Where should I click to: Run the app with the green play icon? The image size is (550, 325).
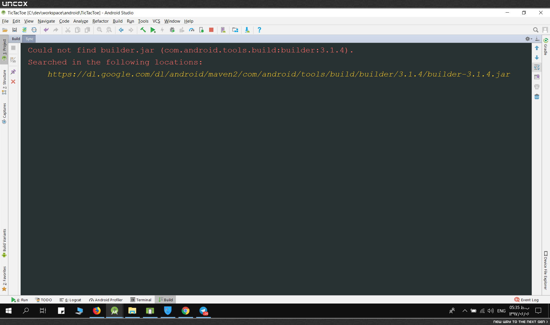click(153, 30)
